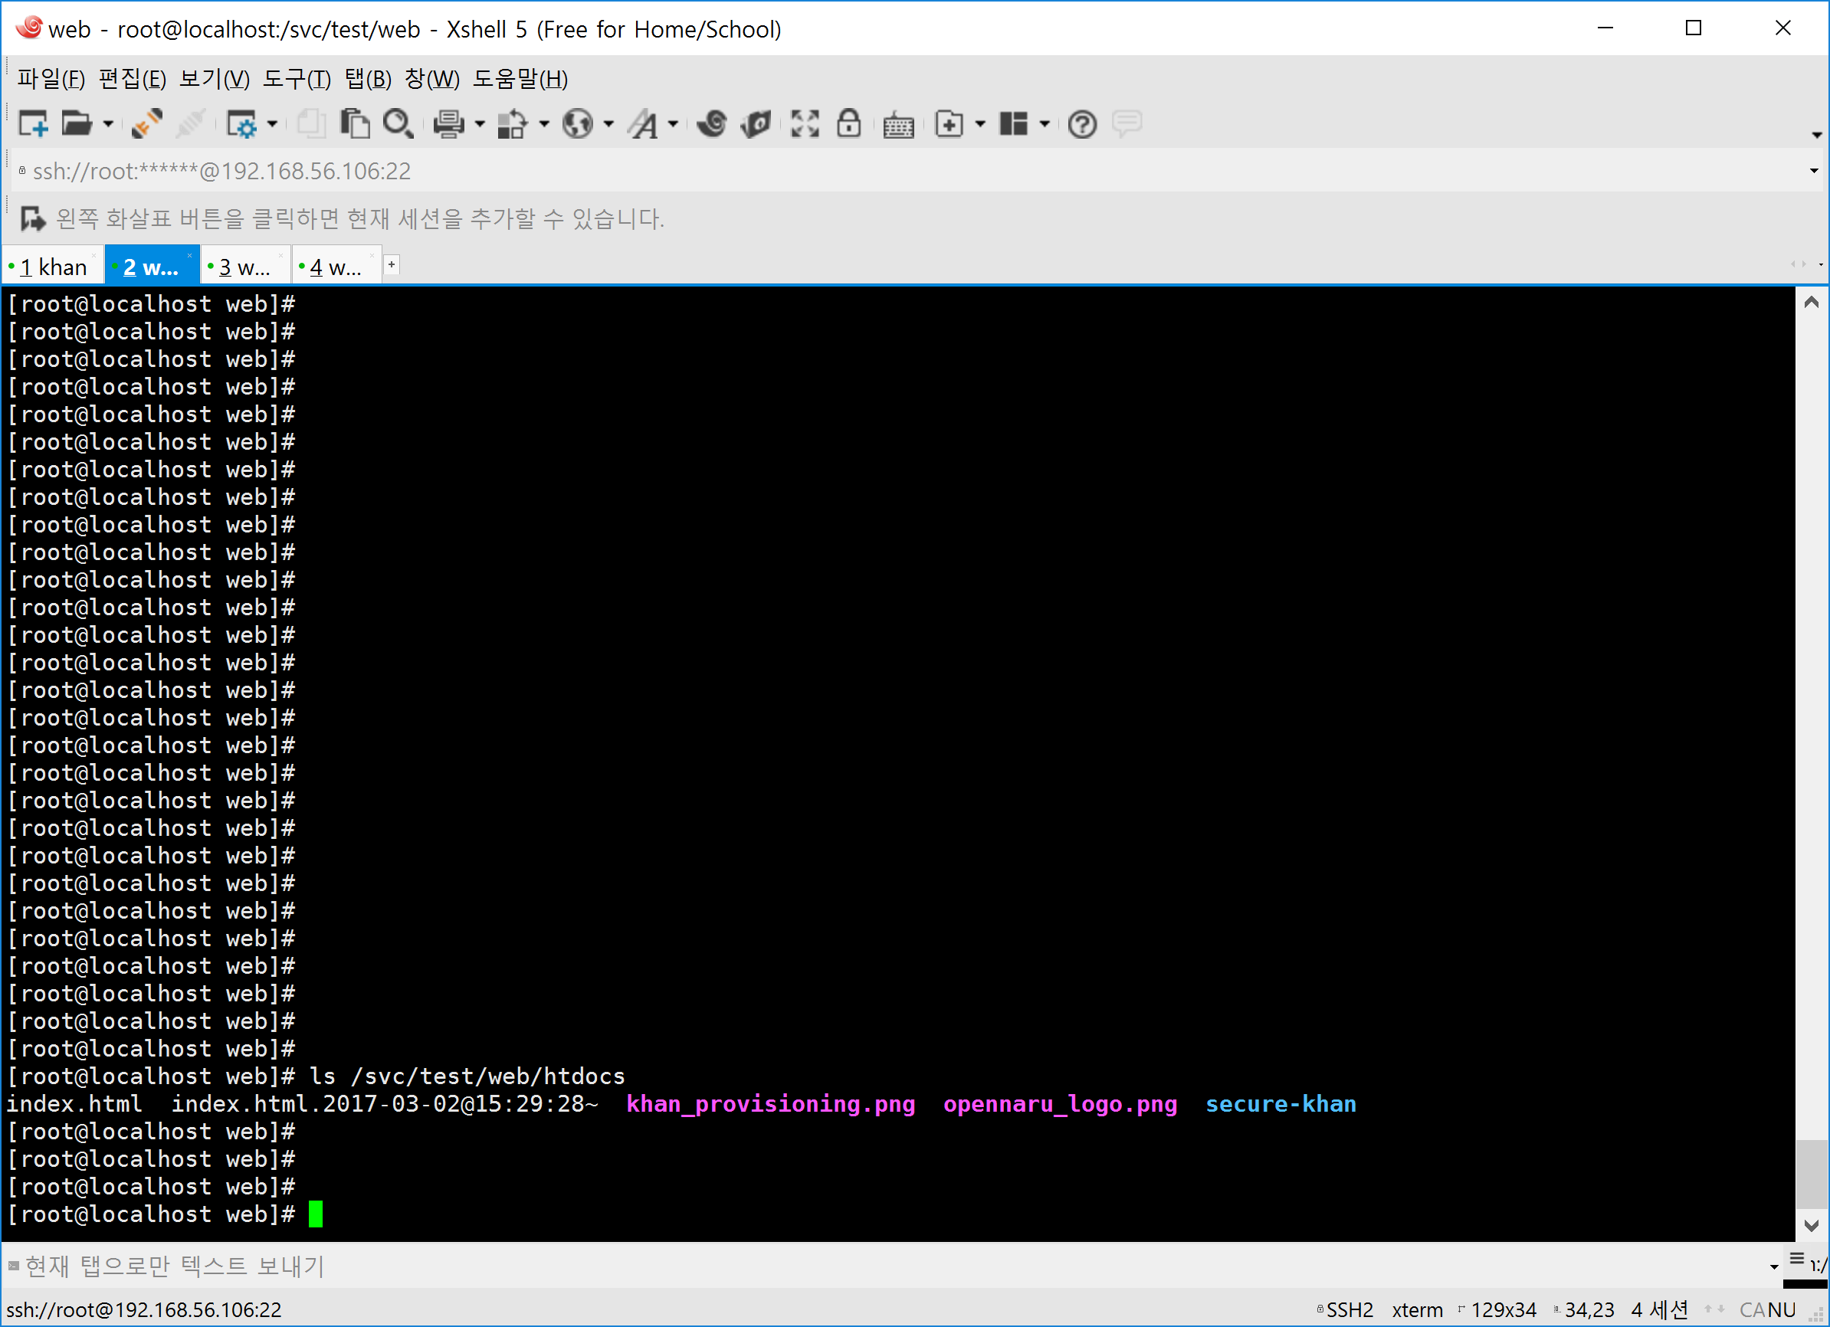Viewport: 1830px width, 1327px height.
Task: Click the Reconnect plug icon
Action: (148, 124)
